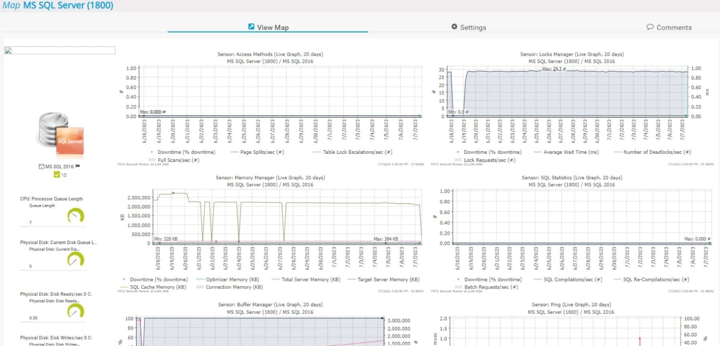Click 'Max: 29.3 #' label in Locks Manager graph
Viewport: 720px width, 346px height.
[x=554, y=69]
